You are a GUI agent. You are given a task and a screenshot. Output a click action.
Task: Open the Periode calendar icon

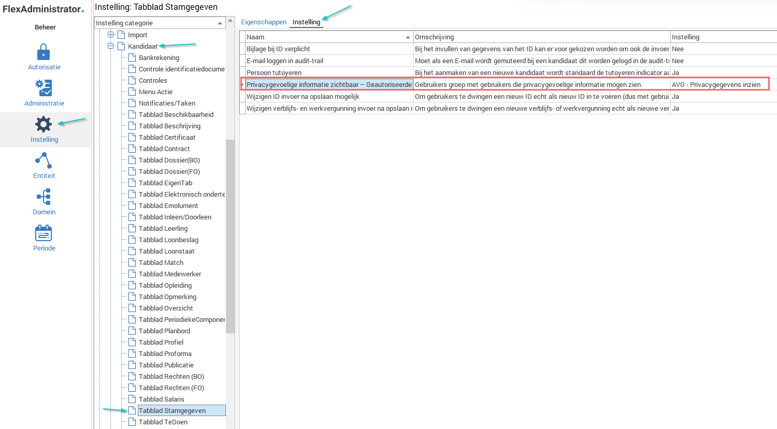pyautogui.click(x=44, y=233)
